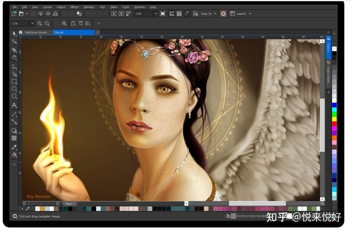
Task: Open the Bitmaps menu
Action: coord(89,7)
